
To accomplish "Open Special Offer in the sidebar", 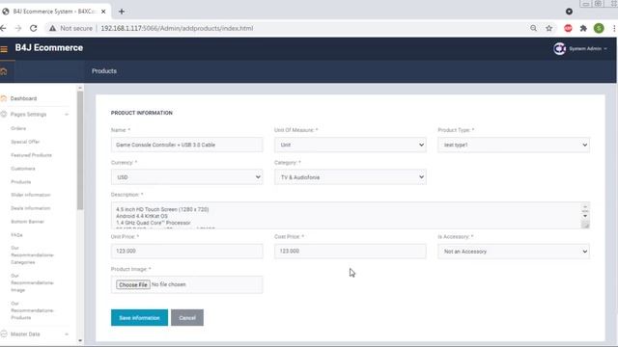I will click(25, 142).
